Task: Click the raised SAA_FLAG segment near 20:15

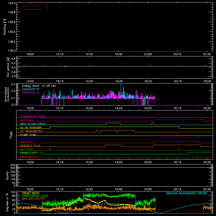Action: (x=176, y=141)
